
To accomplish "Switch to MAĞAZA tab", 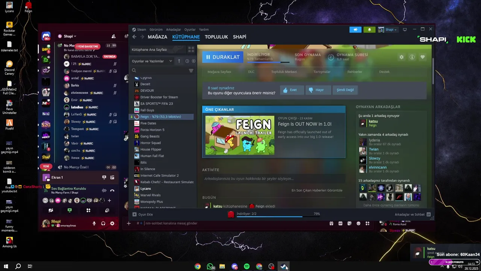I will 157,37.
